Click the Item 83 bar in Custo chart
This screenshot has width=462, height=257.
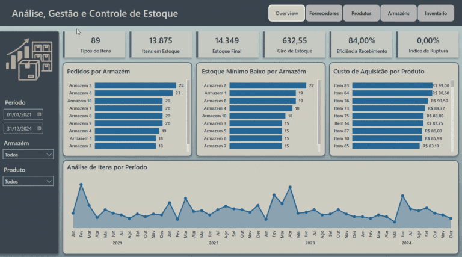(x=391, y=85)
